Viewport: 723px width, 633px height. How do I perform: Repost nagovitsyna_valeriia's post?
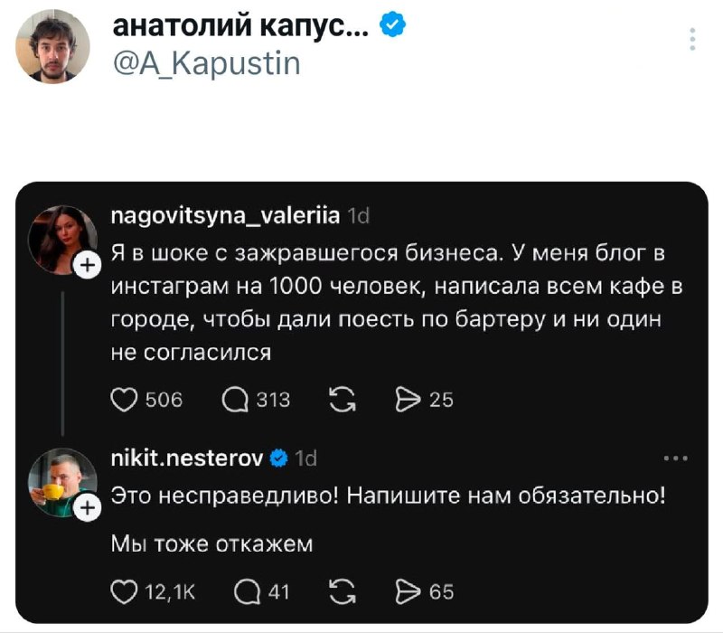[343, 399]
